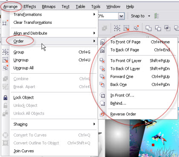
Task: Click the Forward One icon
Action: (102, 77)
